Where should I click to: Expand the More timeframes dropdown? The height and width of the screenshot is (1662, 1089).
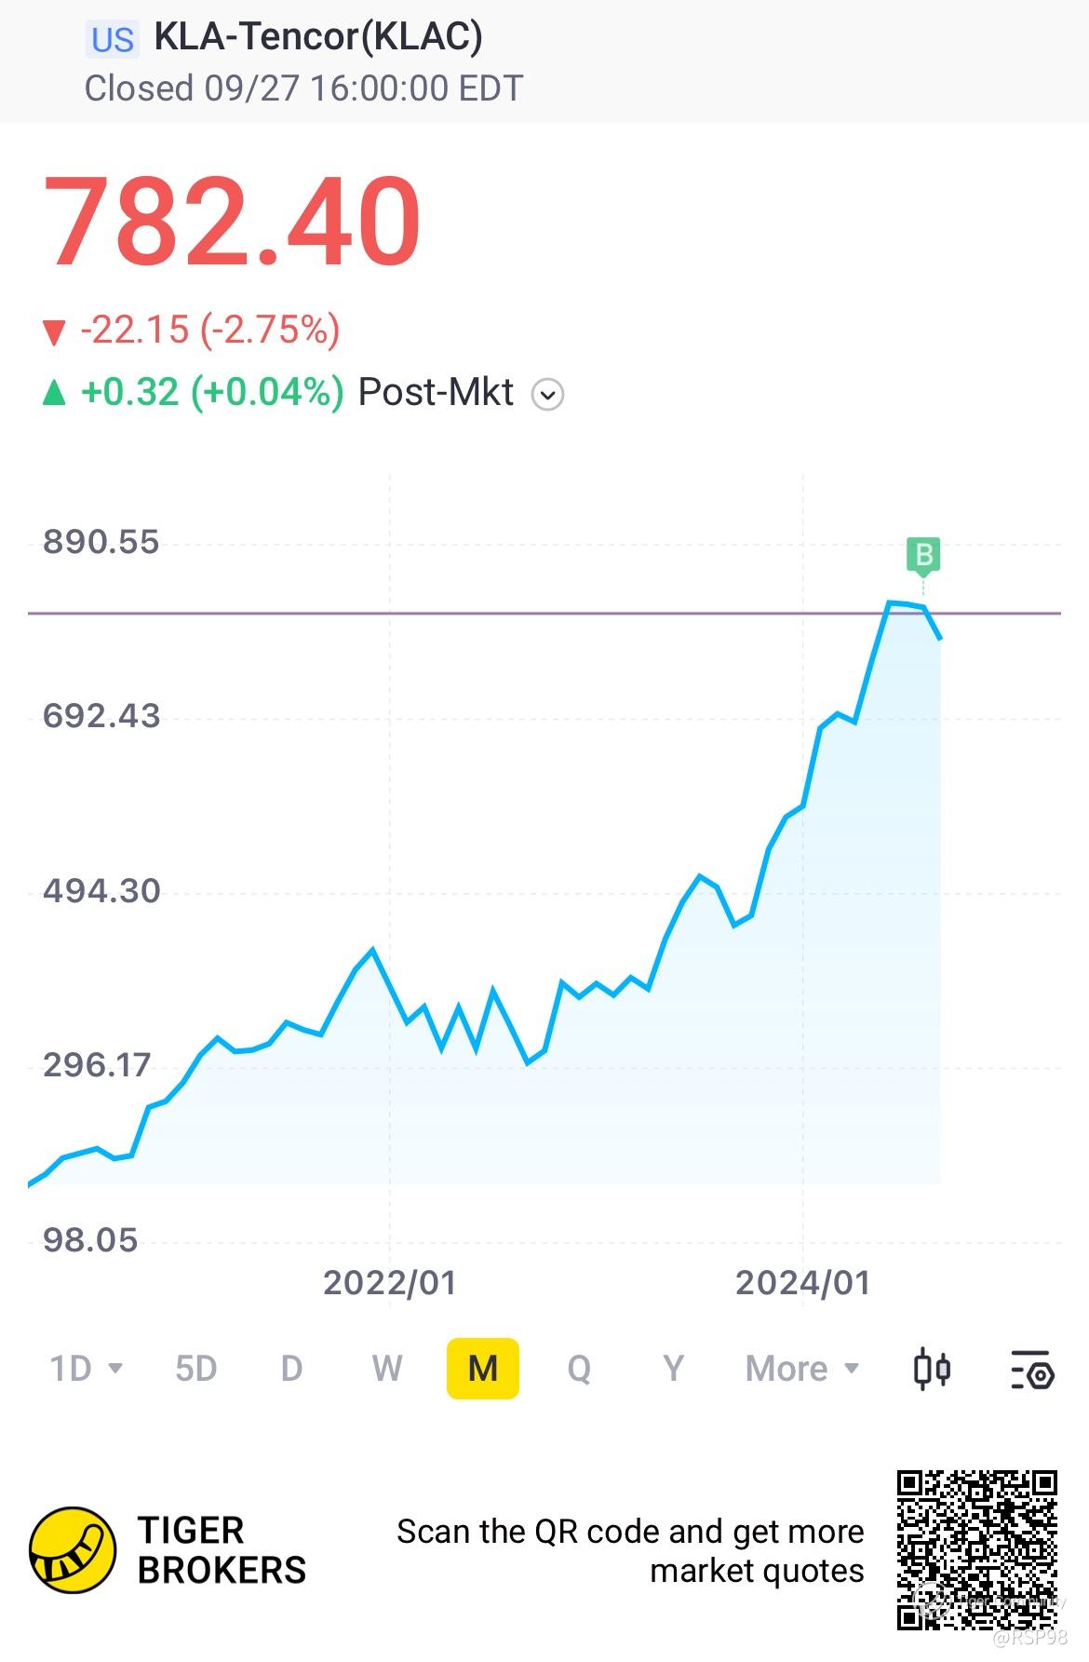pyautogui.click(x=802, y=1369)
